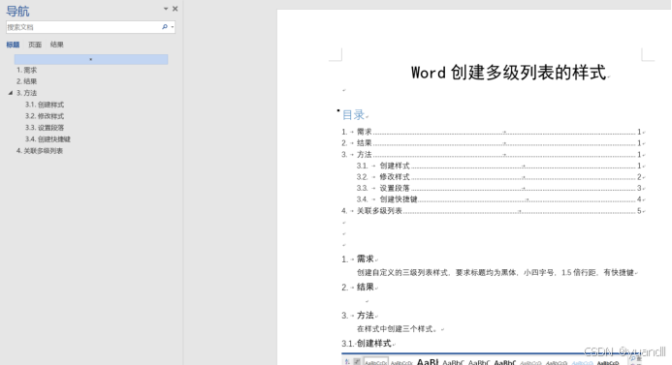Click the search magnifier icon in navigation pane

pyautogui.click(x=165, y=27)
